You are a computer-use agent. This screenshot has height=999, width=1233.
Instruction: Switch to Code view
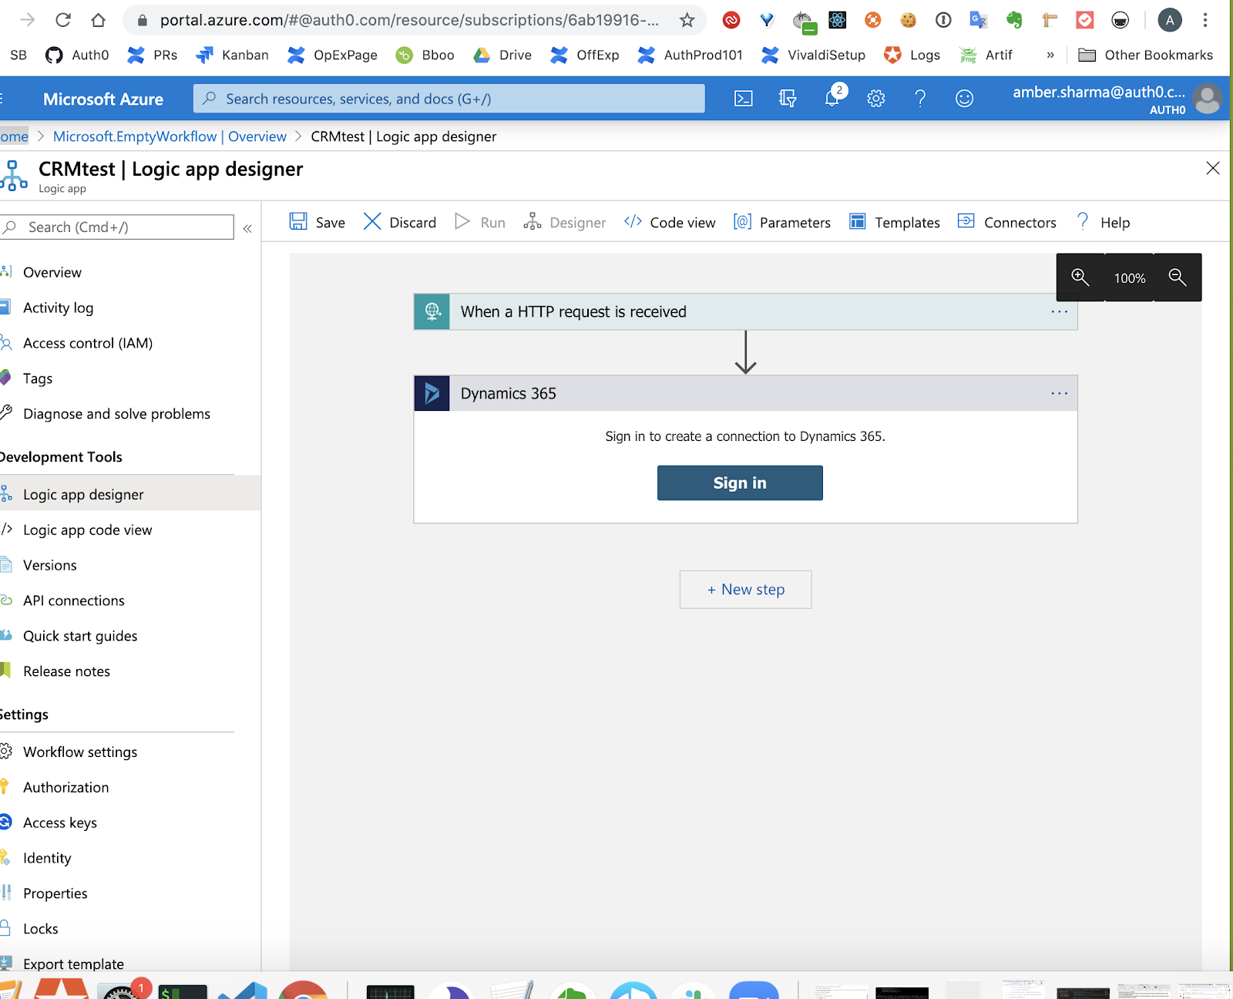pos(670,222)
